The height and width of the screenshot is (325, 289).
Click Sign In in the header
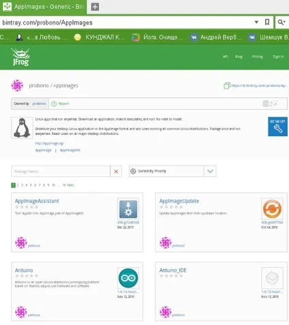(278, 57)
